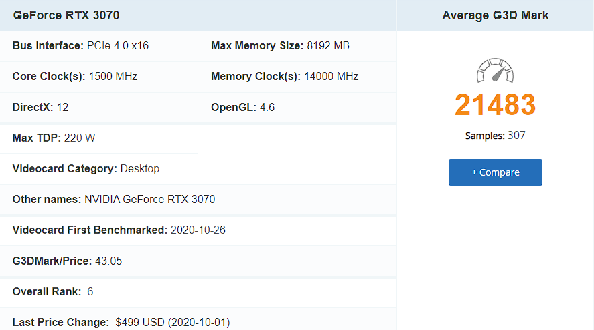This screenshot has width=594, height=330.
Task: Click the GeForce RTX 3070 heading
Action: [66, 15]
